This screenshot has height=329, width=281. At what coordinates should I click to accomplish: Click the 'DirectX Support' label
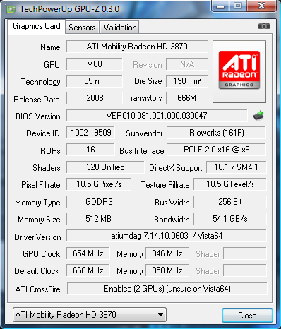tap(176, 168)
